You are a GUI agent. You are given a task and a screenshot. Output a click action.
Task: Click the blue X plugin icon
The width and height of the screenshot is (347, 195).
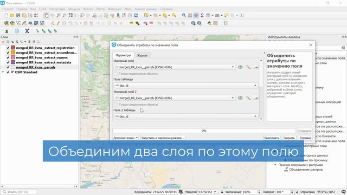click(x=27, y=31)
